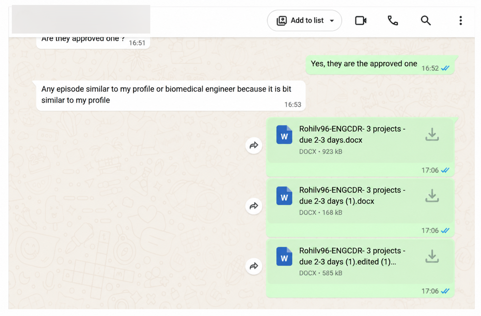481x316 pixels.
Task: Click the "DOCX • 168 kB" file details
Action: click(320, 213)
